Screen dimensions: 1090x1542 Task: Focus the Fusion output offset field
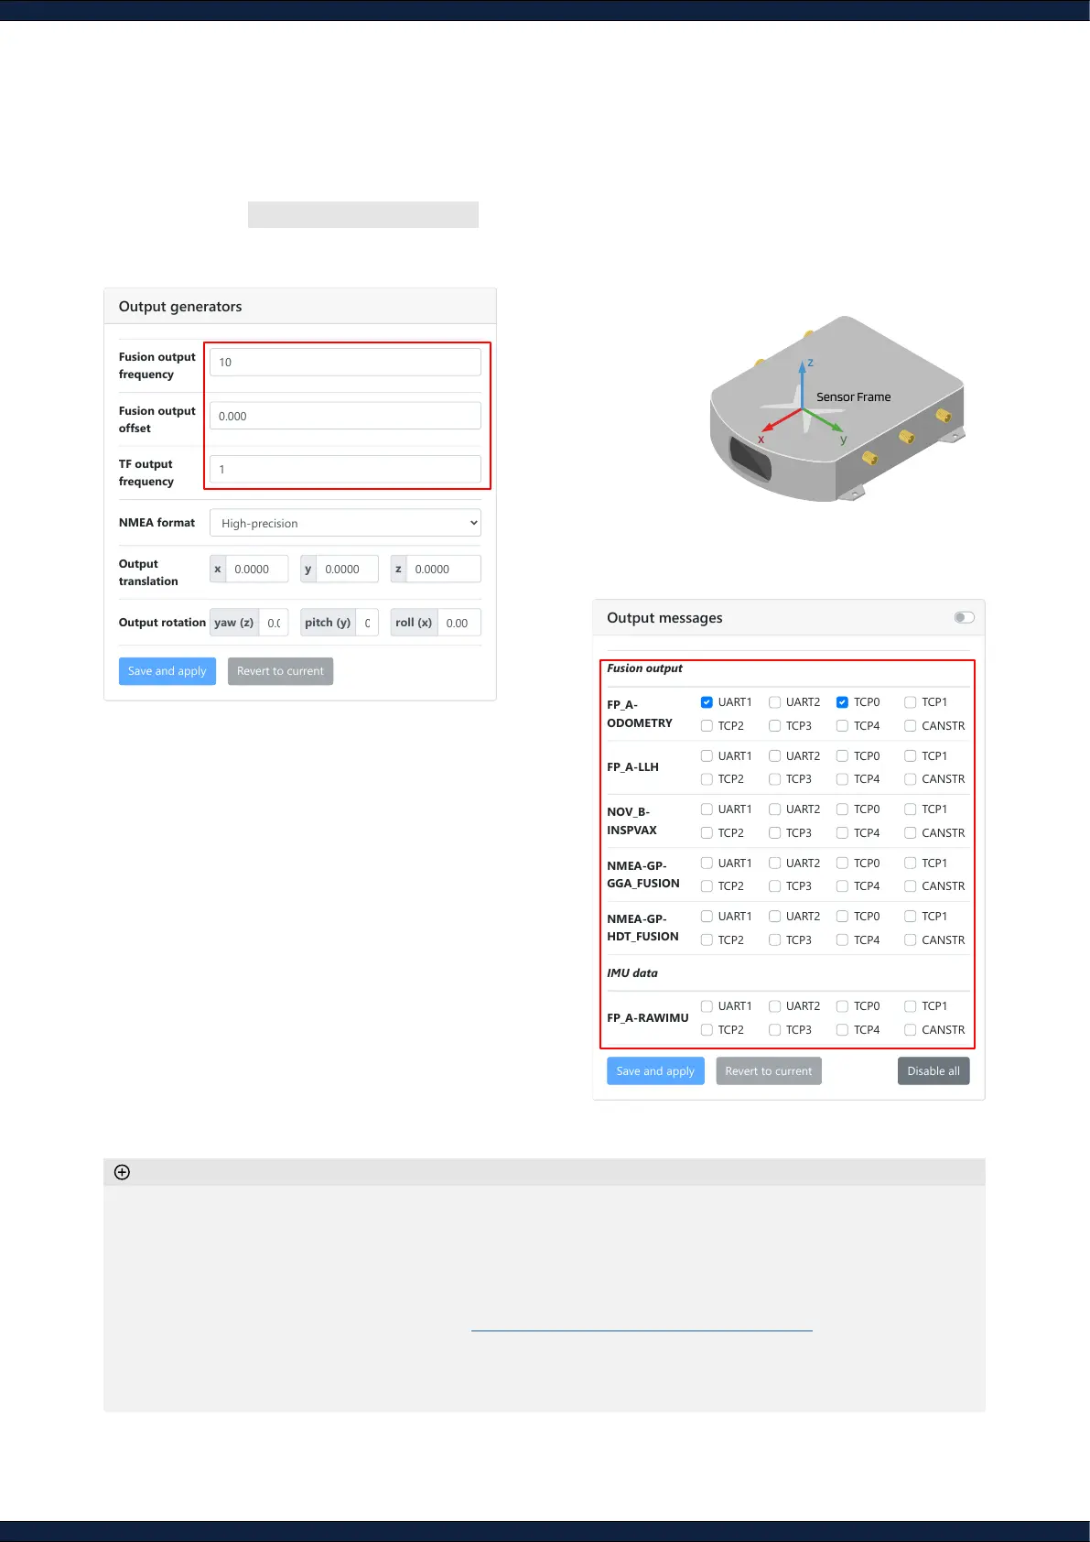click(345, 416)
